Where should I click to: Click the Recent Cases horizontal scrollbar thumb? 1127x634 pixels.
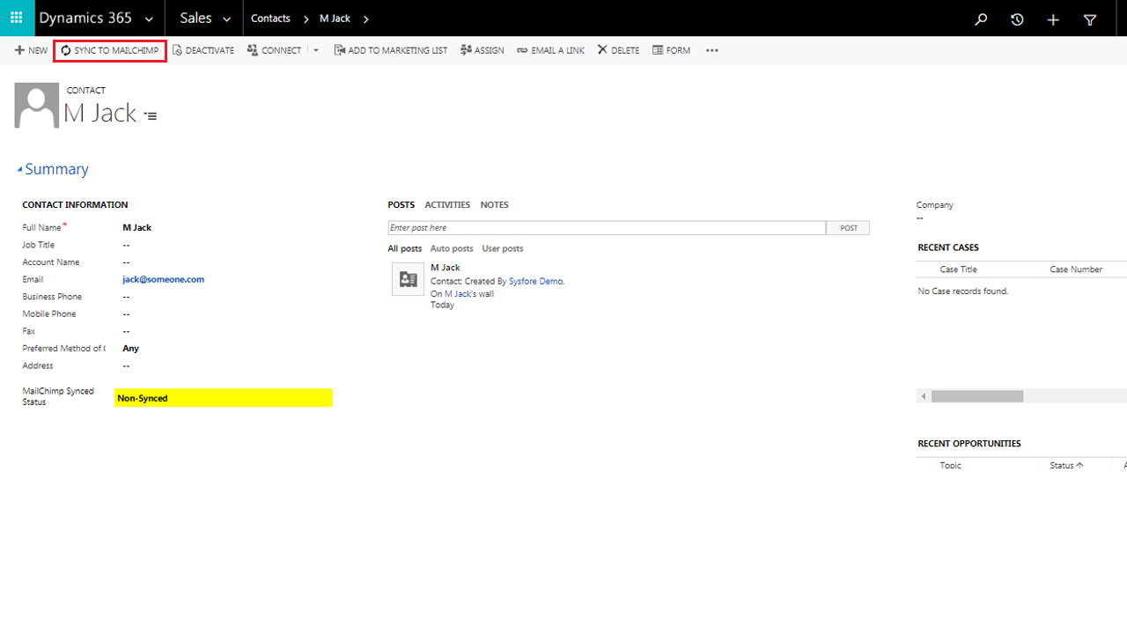point(977,396)
